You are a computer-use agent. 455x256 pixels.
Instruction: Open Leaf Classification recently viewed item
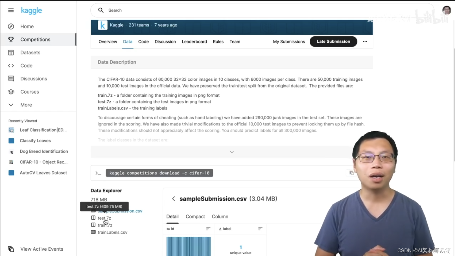click(x=43, y=130)
